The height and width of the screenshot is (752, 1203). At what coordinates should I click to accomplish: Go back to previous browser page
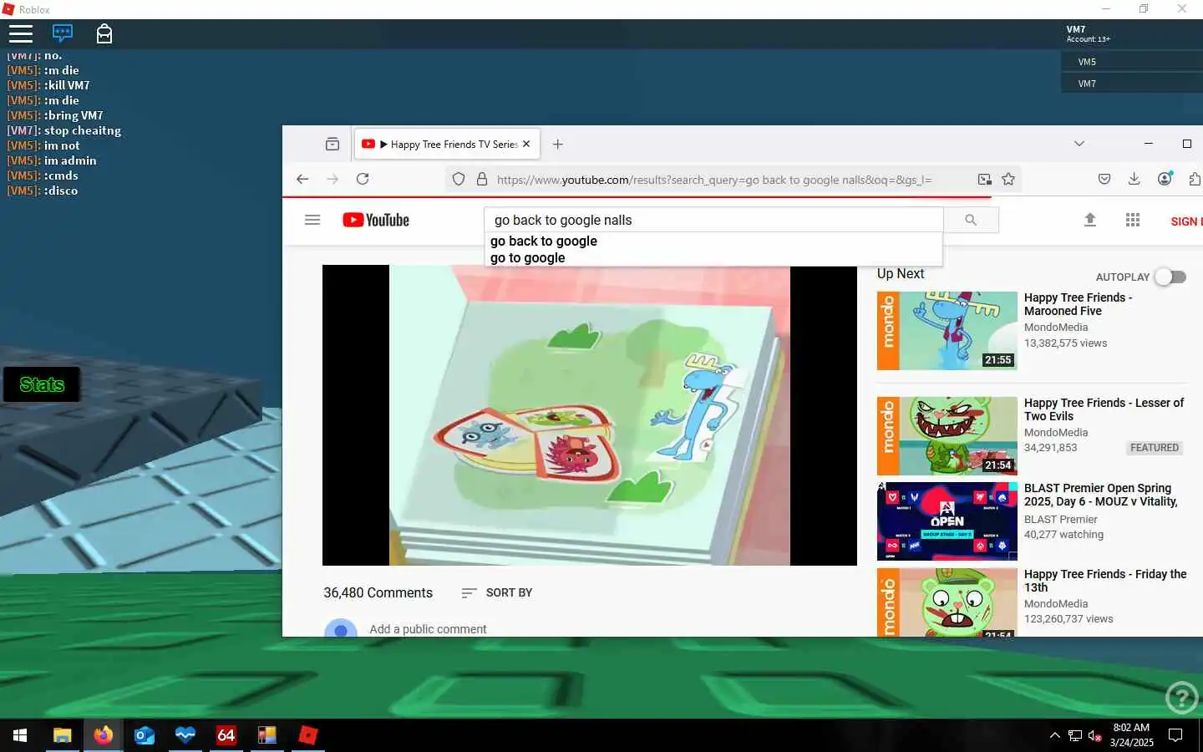click(x=302, y=179)
